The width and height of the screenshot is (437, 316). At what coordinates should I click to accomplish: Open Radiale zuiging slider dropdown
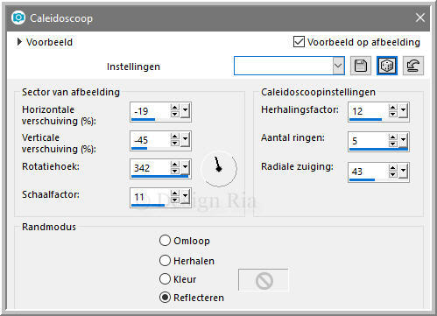point(404,172)
